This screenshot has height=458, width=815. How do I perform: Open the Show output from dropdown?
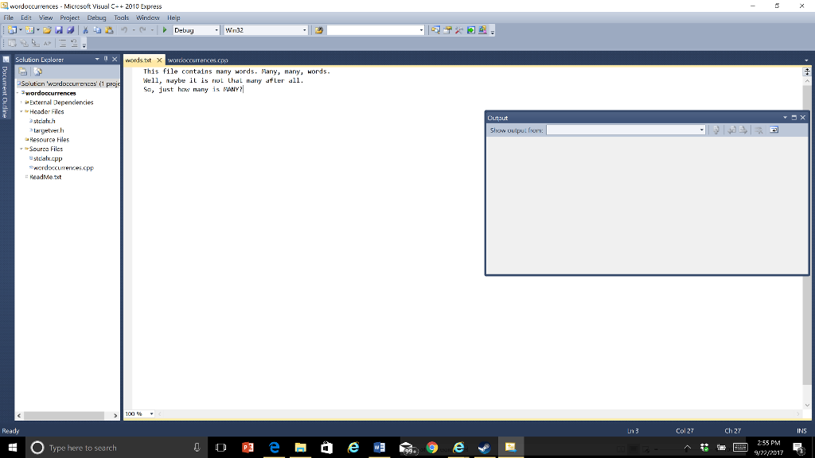point(701,130)
